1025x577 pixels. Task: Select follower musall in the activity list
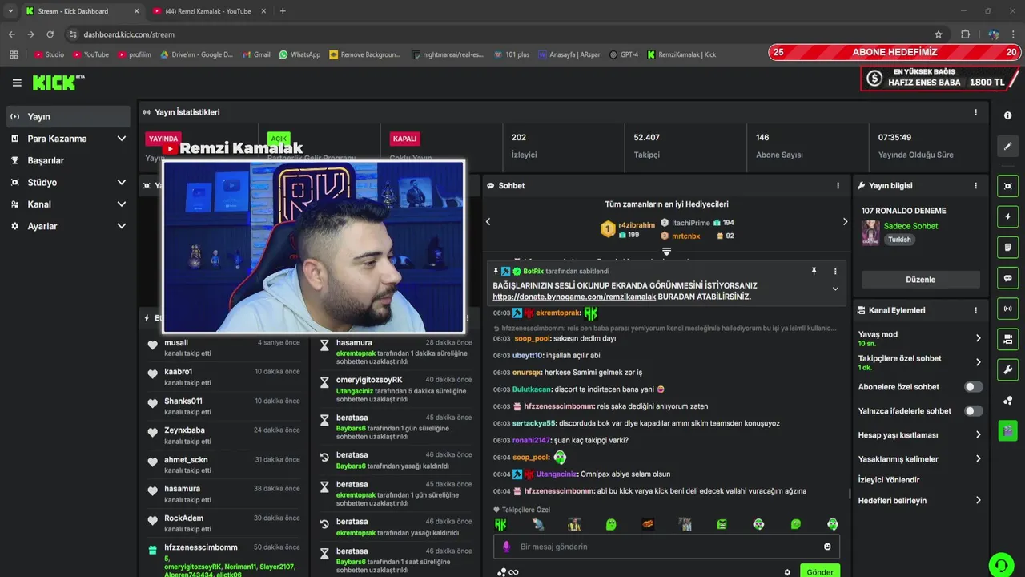click(223, 348)
